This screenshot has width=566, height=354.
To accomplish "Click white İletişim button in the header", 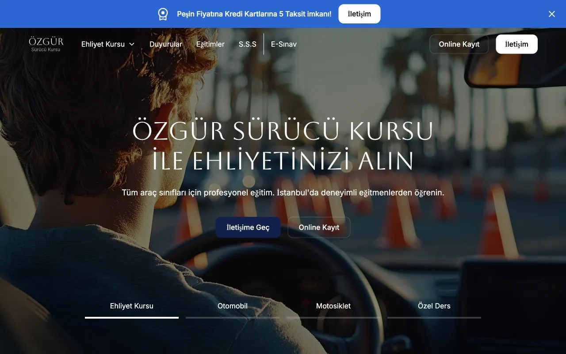I will pyautogui.click(x=516, y=44).
